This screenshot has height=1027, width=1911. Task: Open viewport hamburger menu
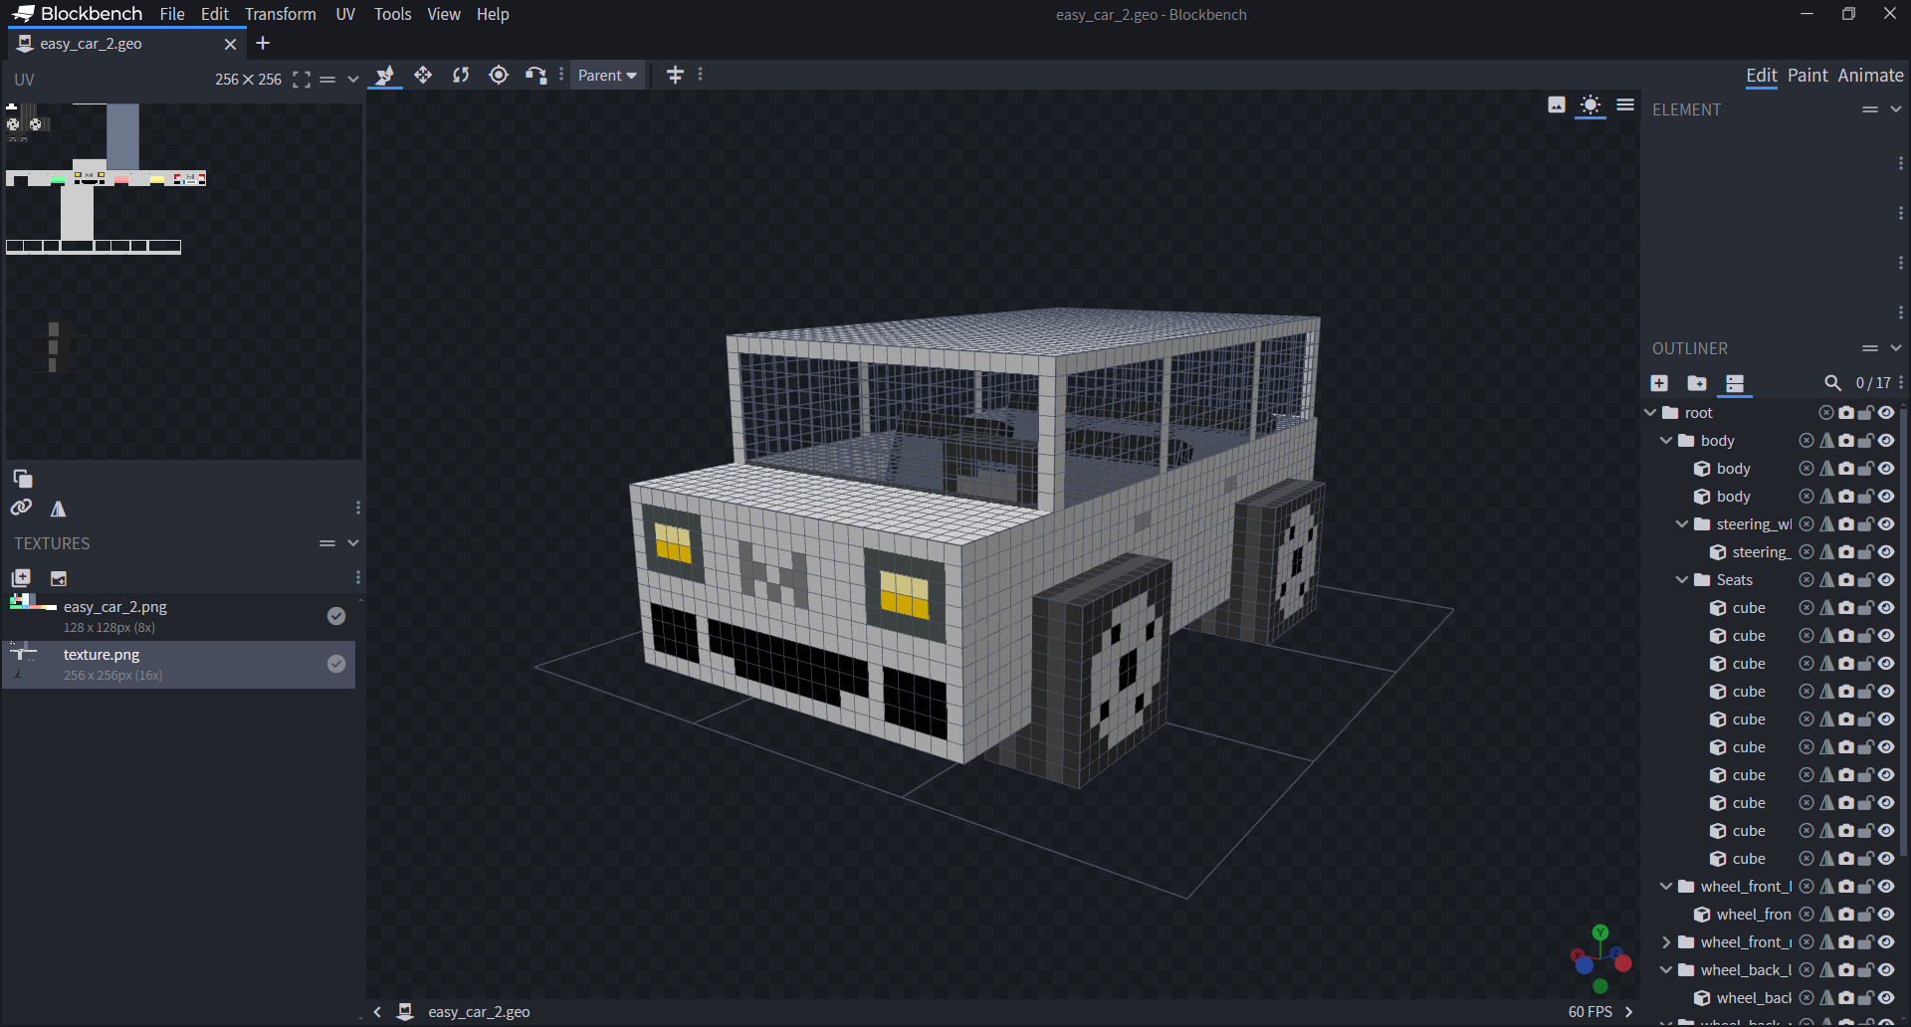(1625, 104)
